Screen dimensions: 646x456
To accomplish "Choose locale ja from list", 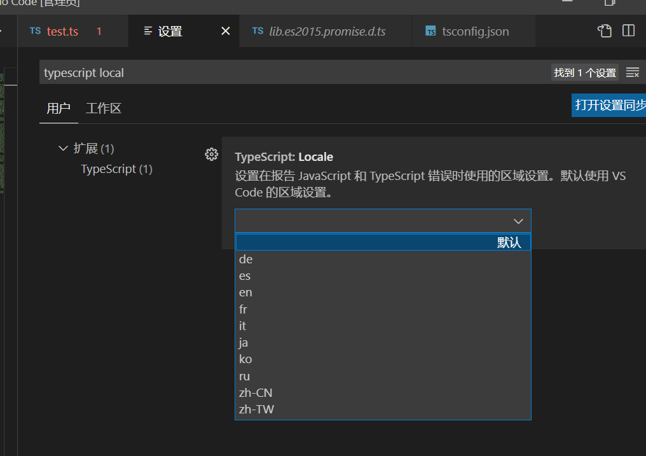I will pyautogui.click(x=383, y=342).
